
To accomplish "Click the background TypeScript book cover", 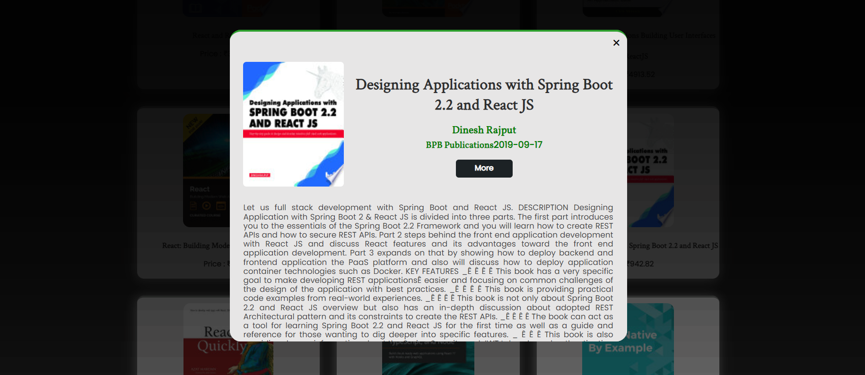I will click(x=428, y=358).
